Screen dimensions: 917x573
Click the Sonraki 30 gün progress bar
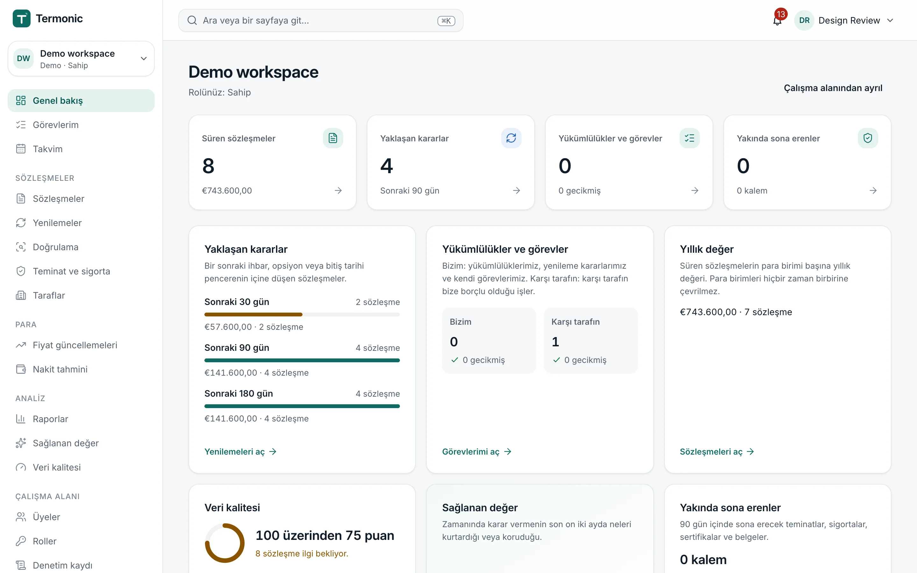pyautogui.click(x=302, y=315)
